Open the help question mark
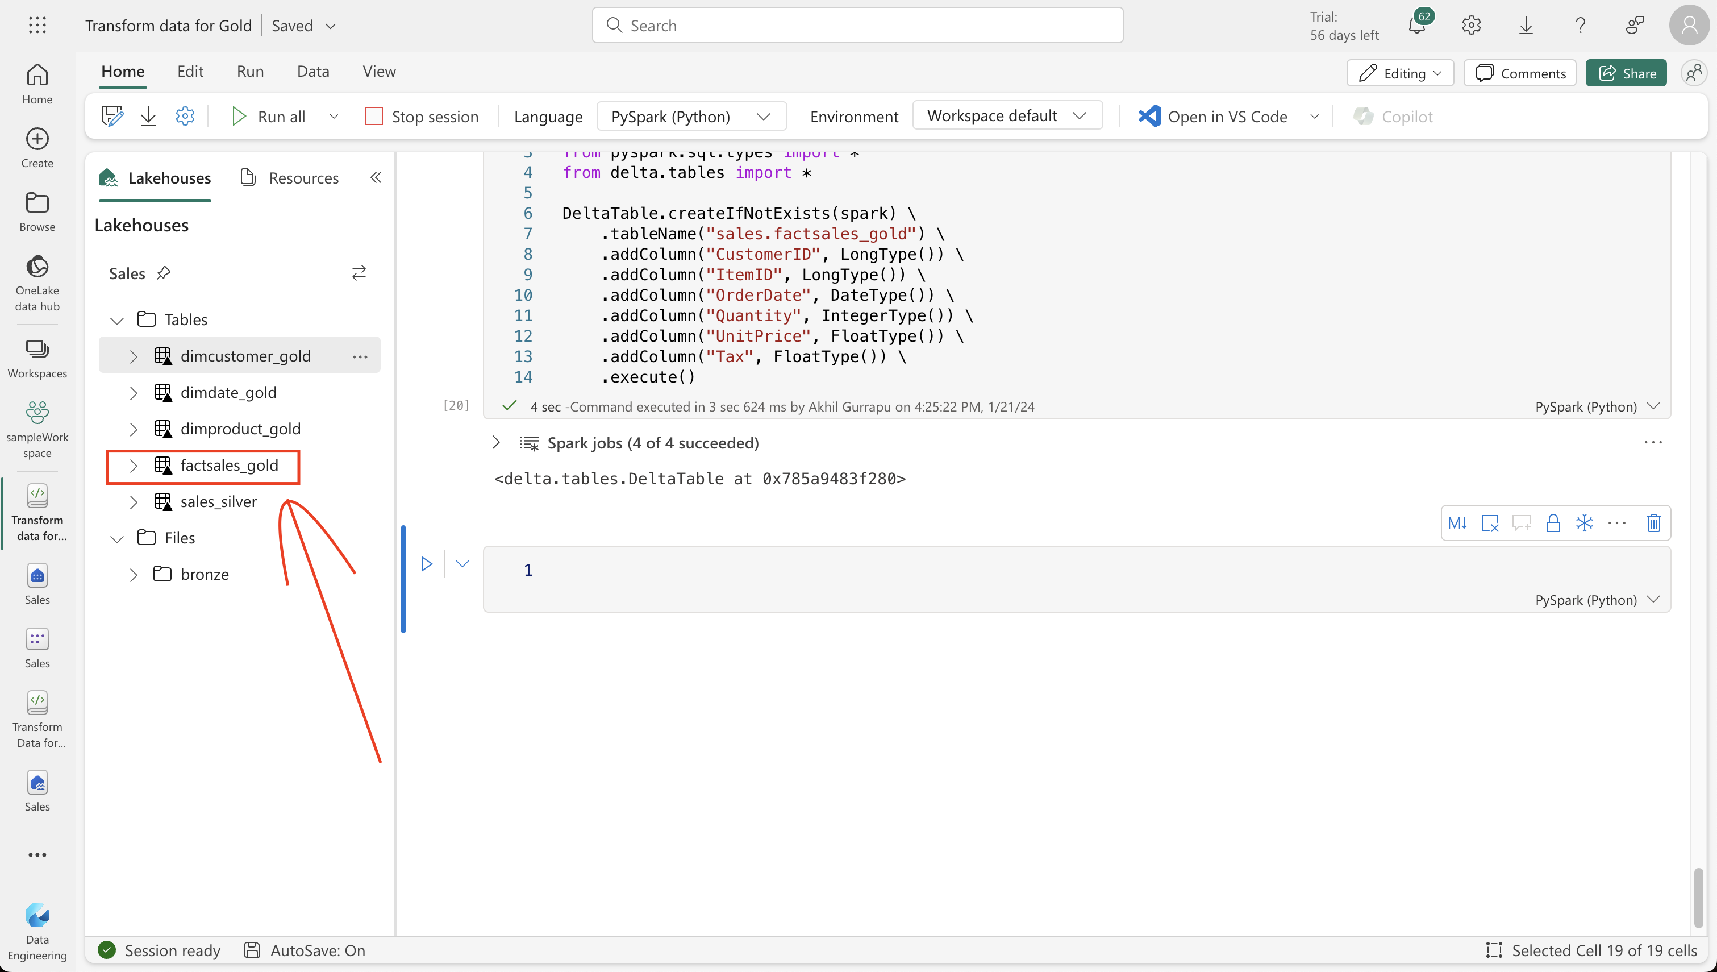Image resolution: width=1717 pixels, height=972 pixels. tap(1580, 26)
